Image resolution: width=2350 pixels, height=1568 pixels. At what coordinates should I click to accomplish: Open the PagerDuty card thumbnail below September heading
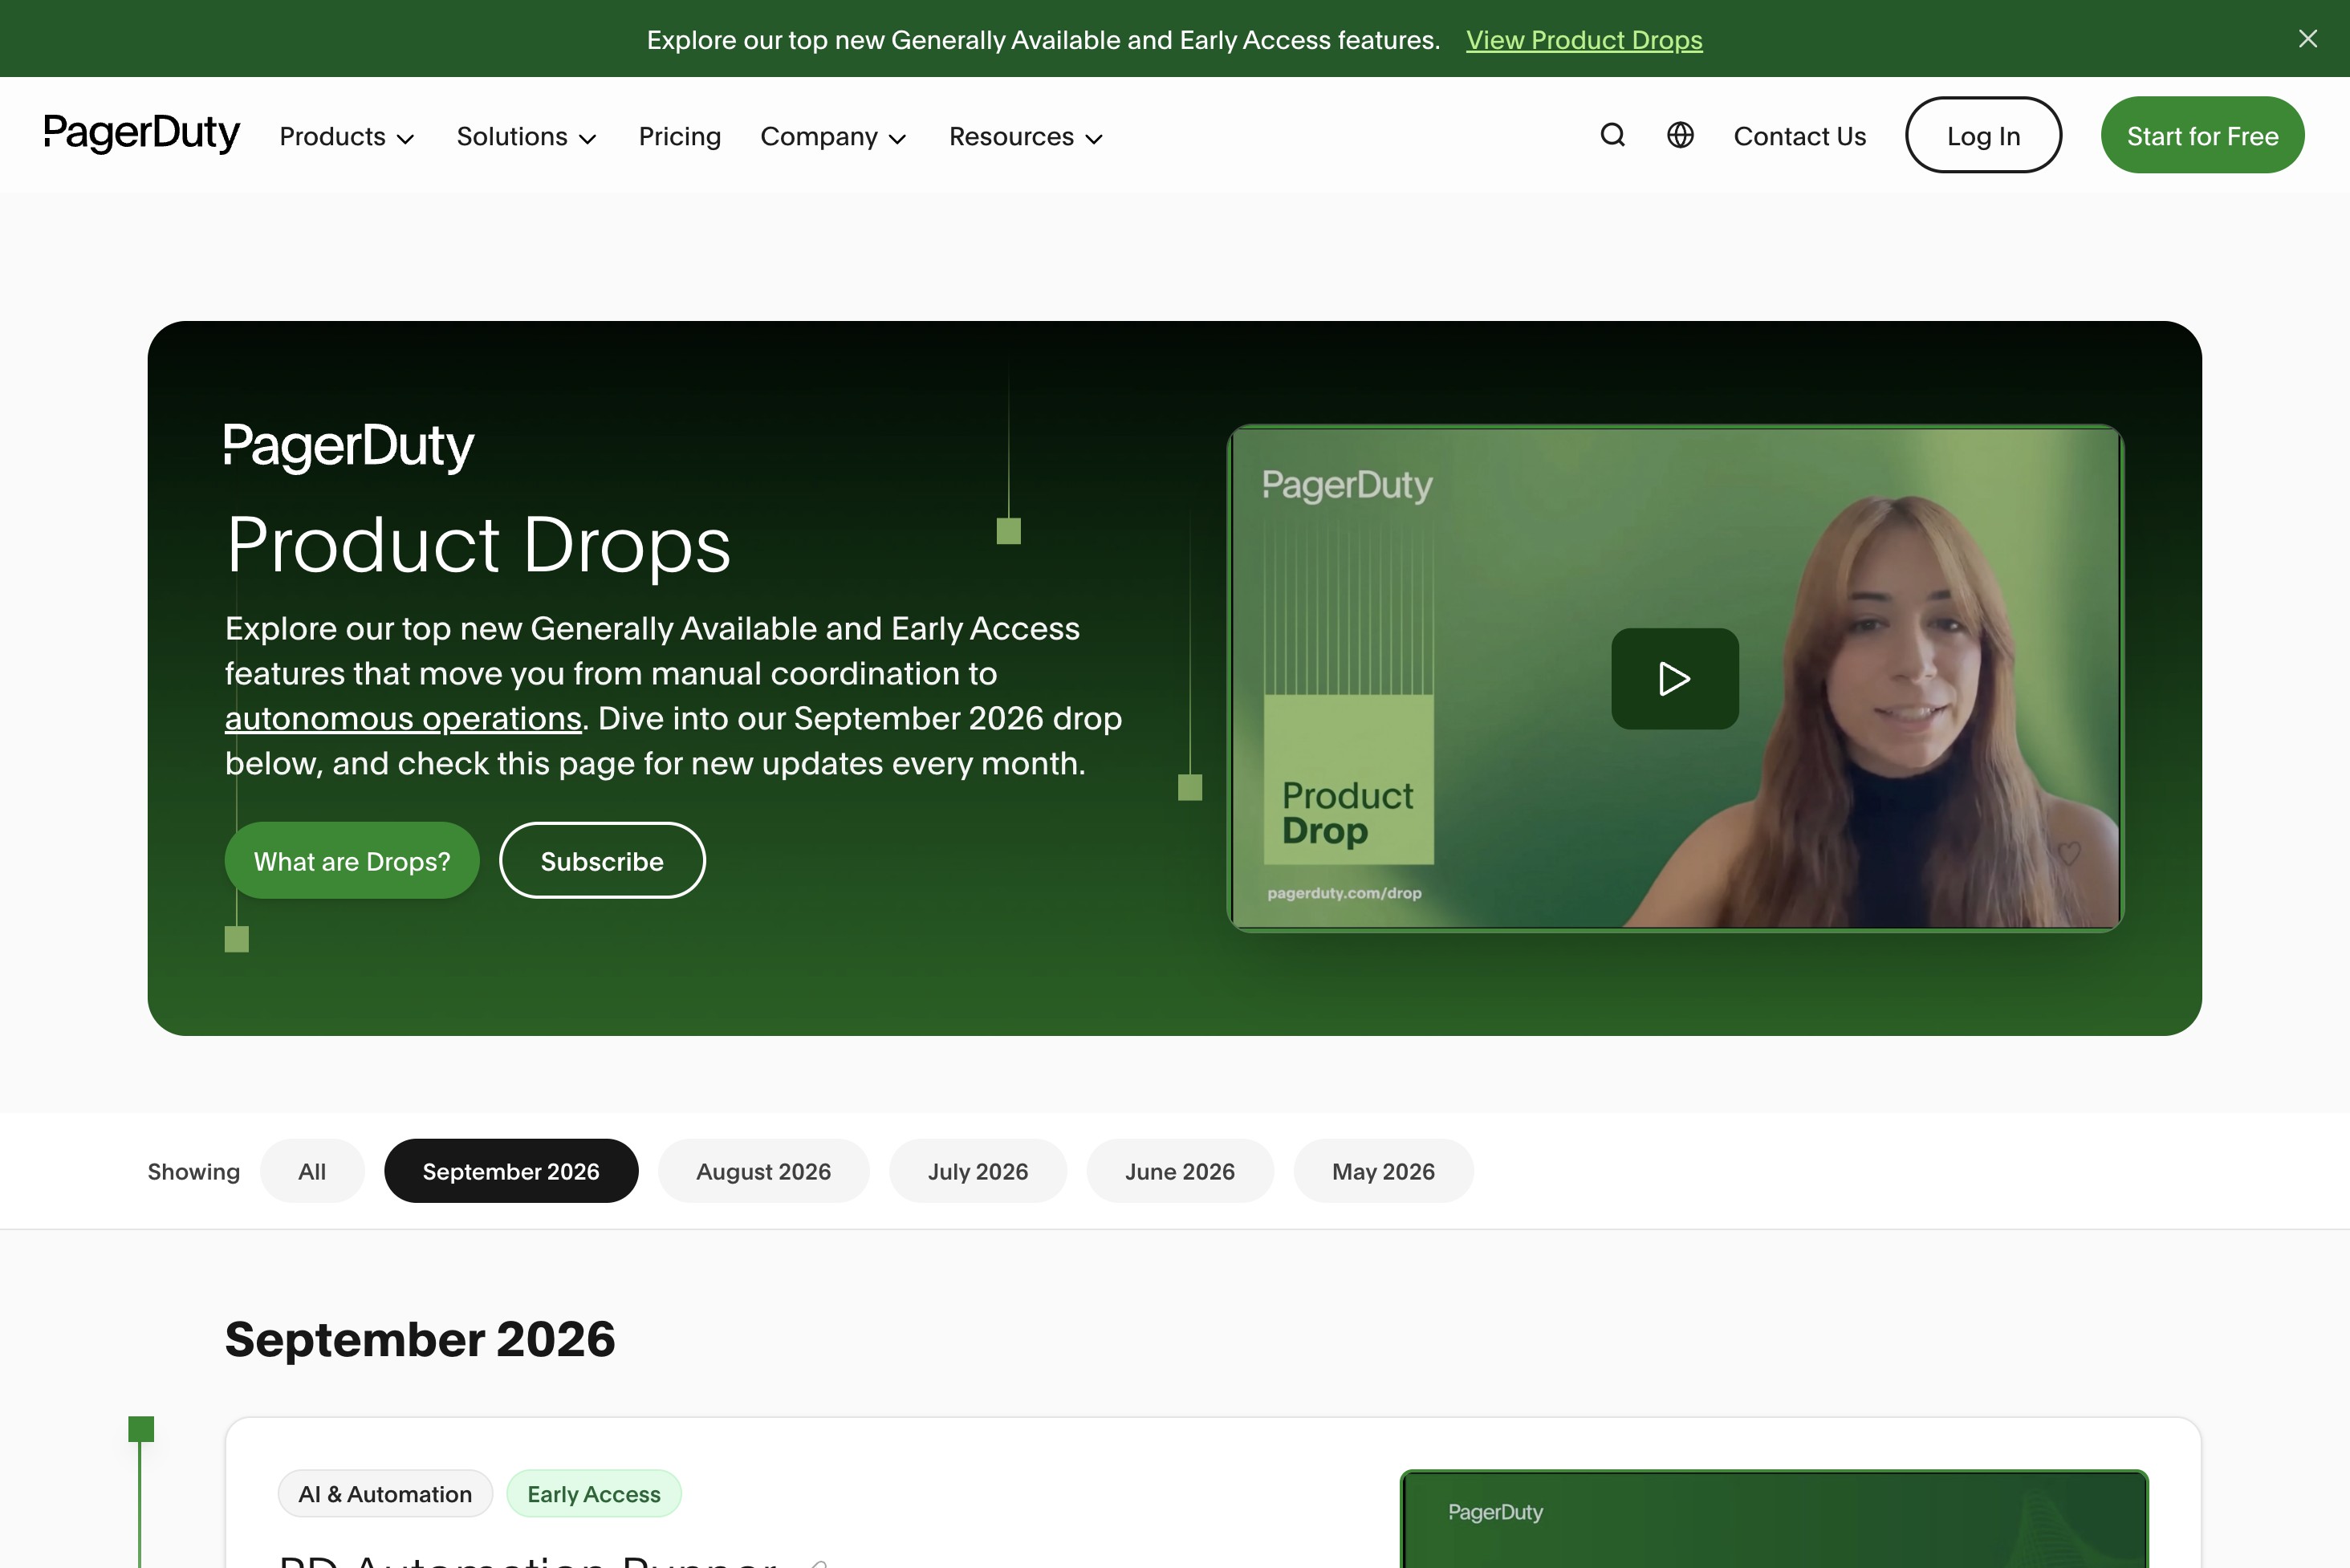pyautogui.click(x=1774, y=1519)
